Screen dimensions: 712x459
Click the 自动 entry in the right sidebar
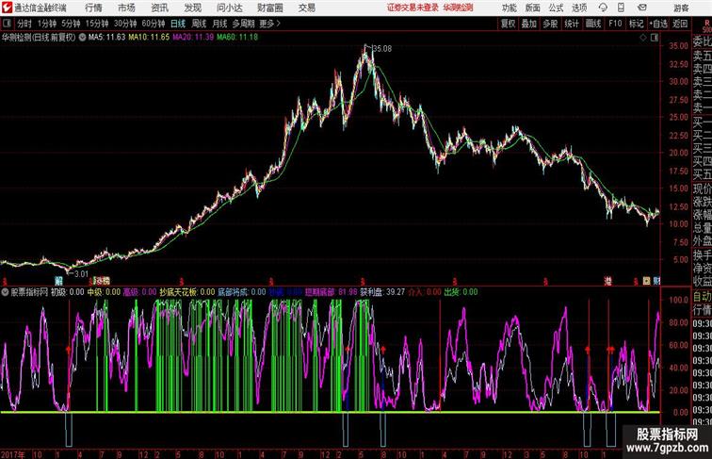pyautogui.click(x=702, y=297)
